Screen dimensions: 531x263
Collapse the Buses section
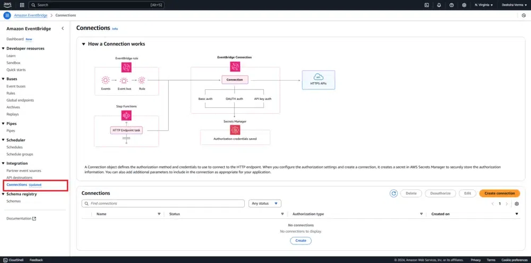[3, 79]
